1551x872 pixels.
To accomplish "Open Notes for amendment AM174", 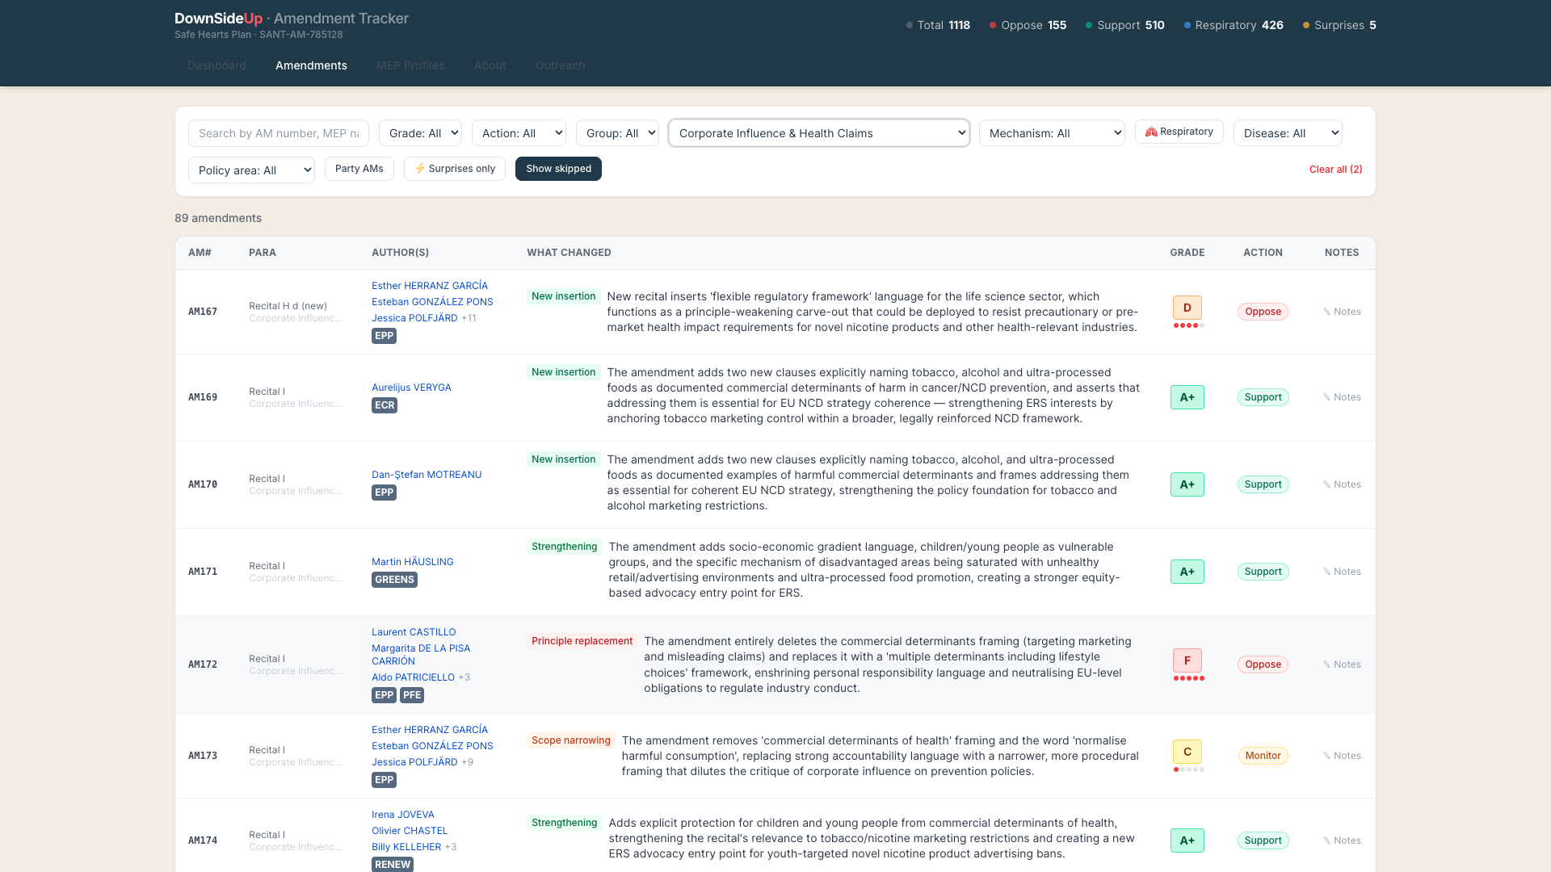I will [1342, 841].
